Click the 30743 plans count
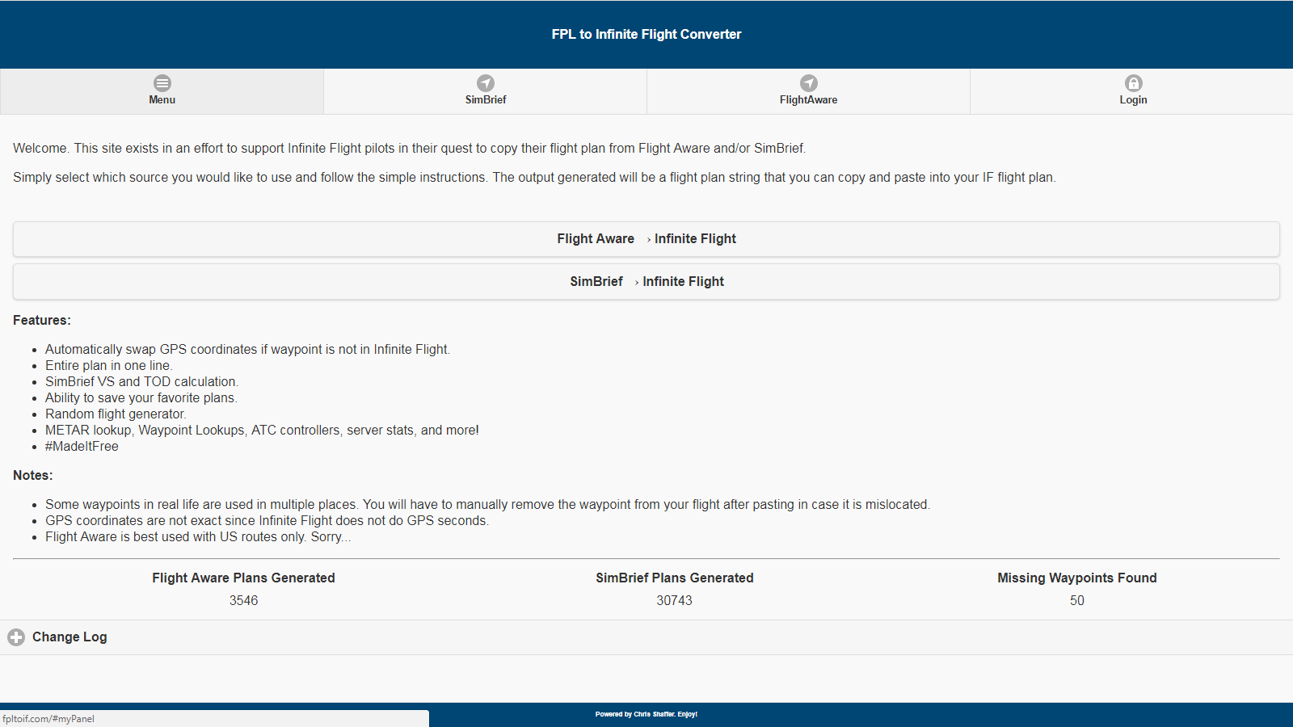The image size is (1293, 727). click(x=675, y=600)
